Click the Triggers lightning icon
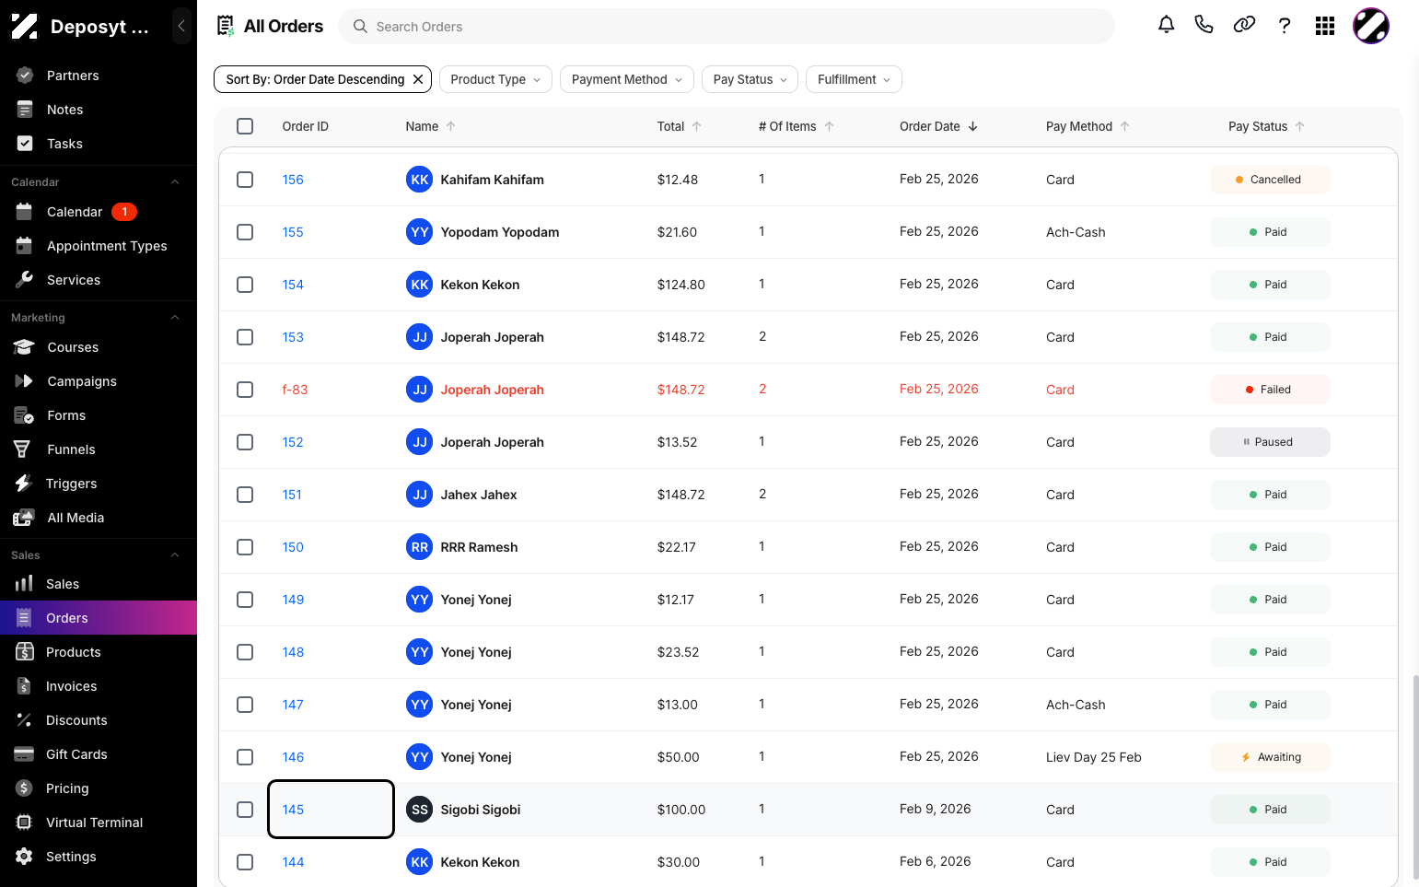The image size is (1419, 887). tap(23, 484)
